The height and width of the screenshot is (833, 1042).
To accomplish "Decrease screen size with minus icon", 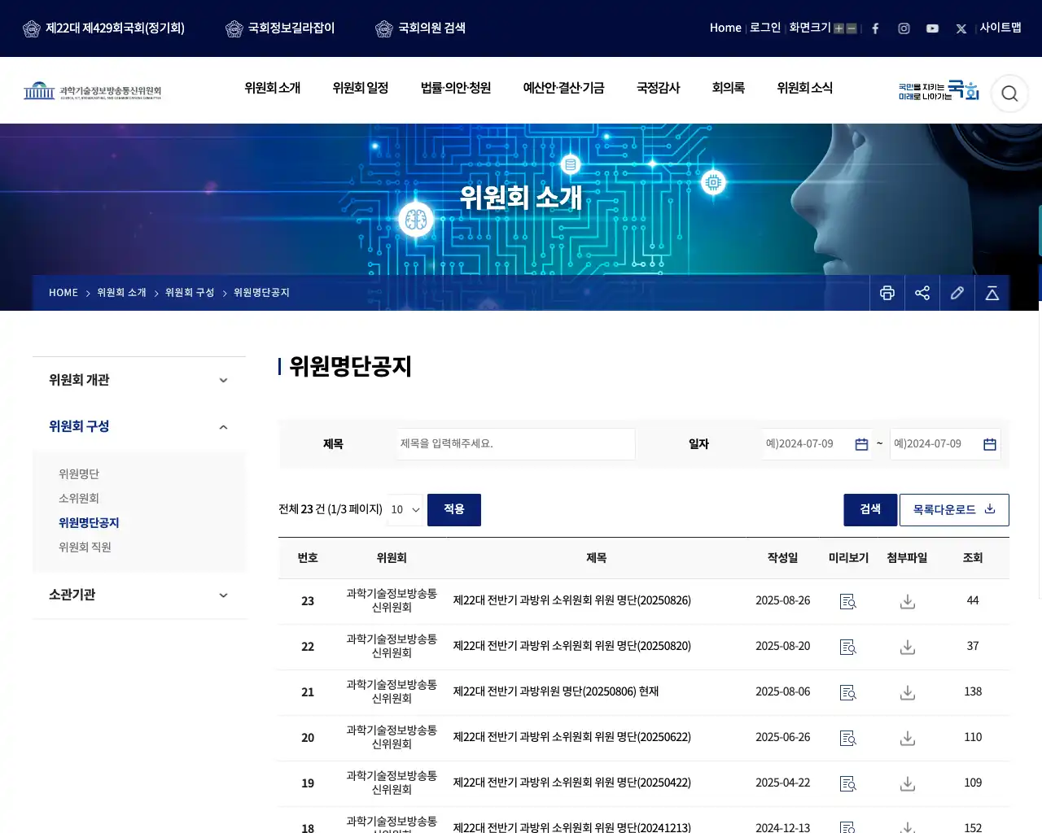I will (852, 28).
